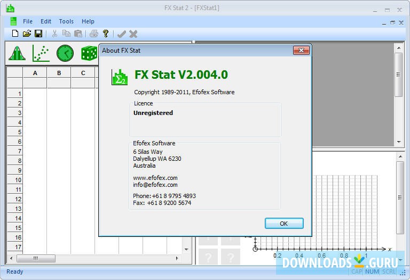Screen dimensions: 410x280
Task: Click the Unregistered licence text
Action: pyautogui.click(x=153, y=113)
